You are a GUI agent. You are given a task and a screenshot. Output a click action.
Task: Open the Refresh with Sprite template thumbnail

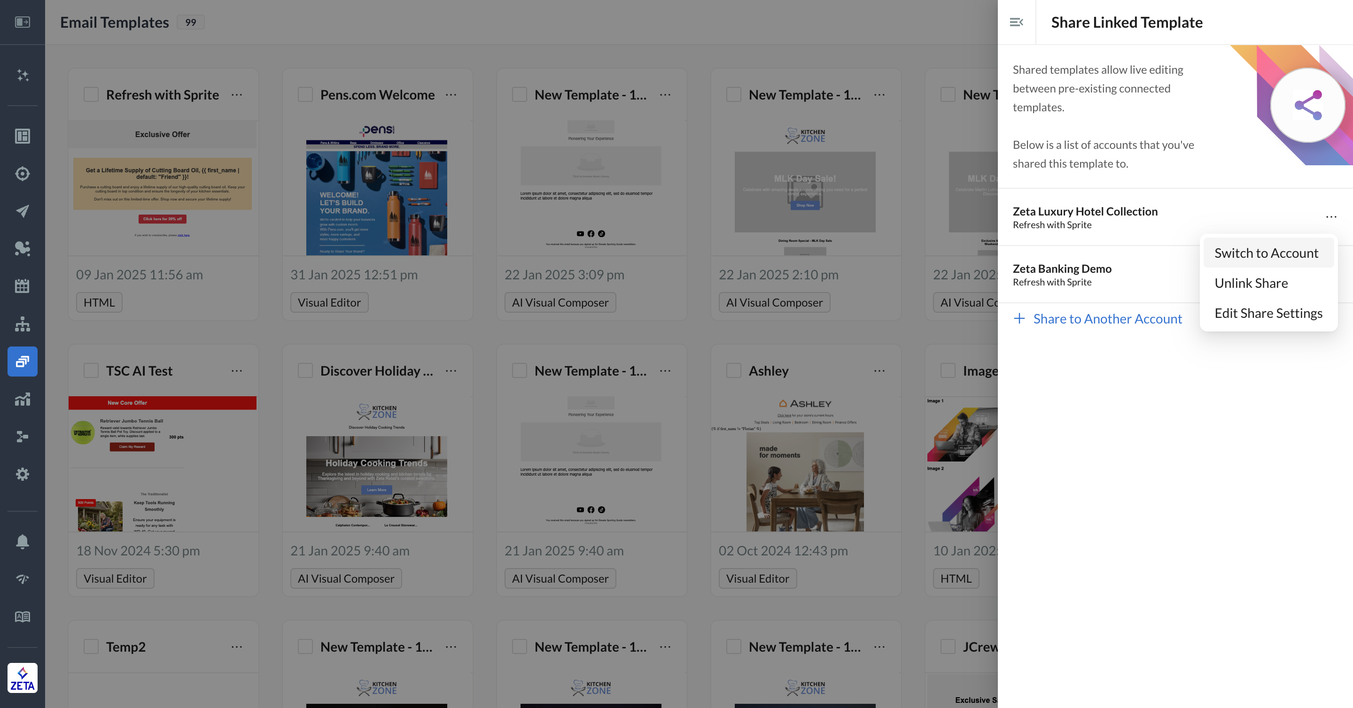[x=163, y=188]
